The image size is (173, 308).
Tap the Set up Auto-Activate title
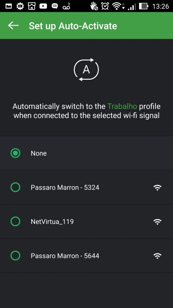point(73,26)
